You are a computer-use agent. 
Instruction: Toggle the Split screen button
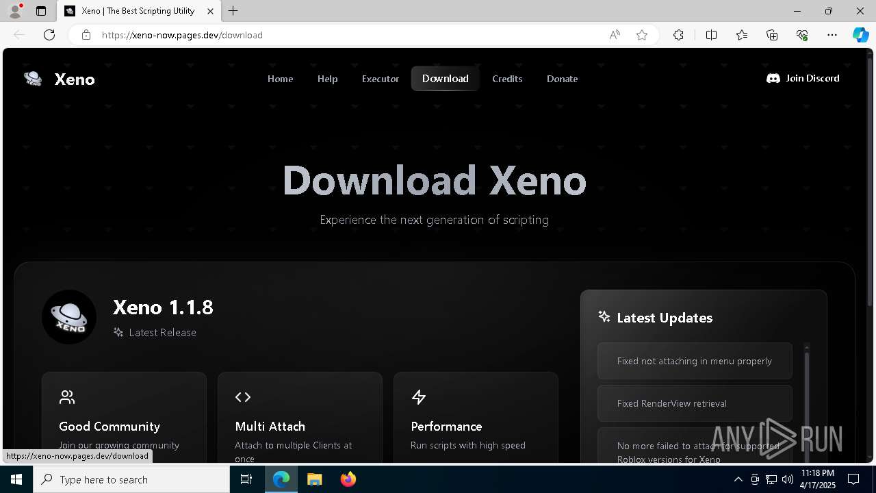coord(711,35)
